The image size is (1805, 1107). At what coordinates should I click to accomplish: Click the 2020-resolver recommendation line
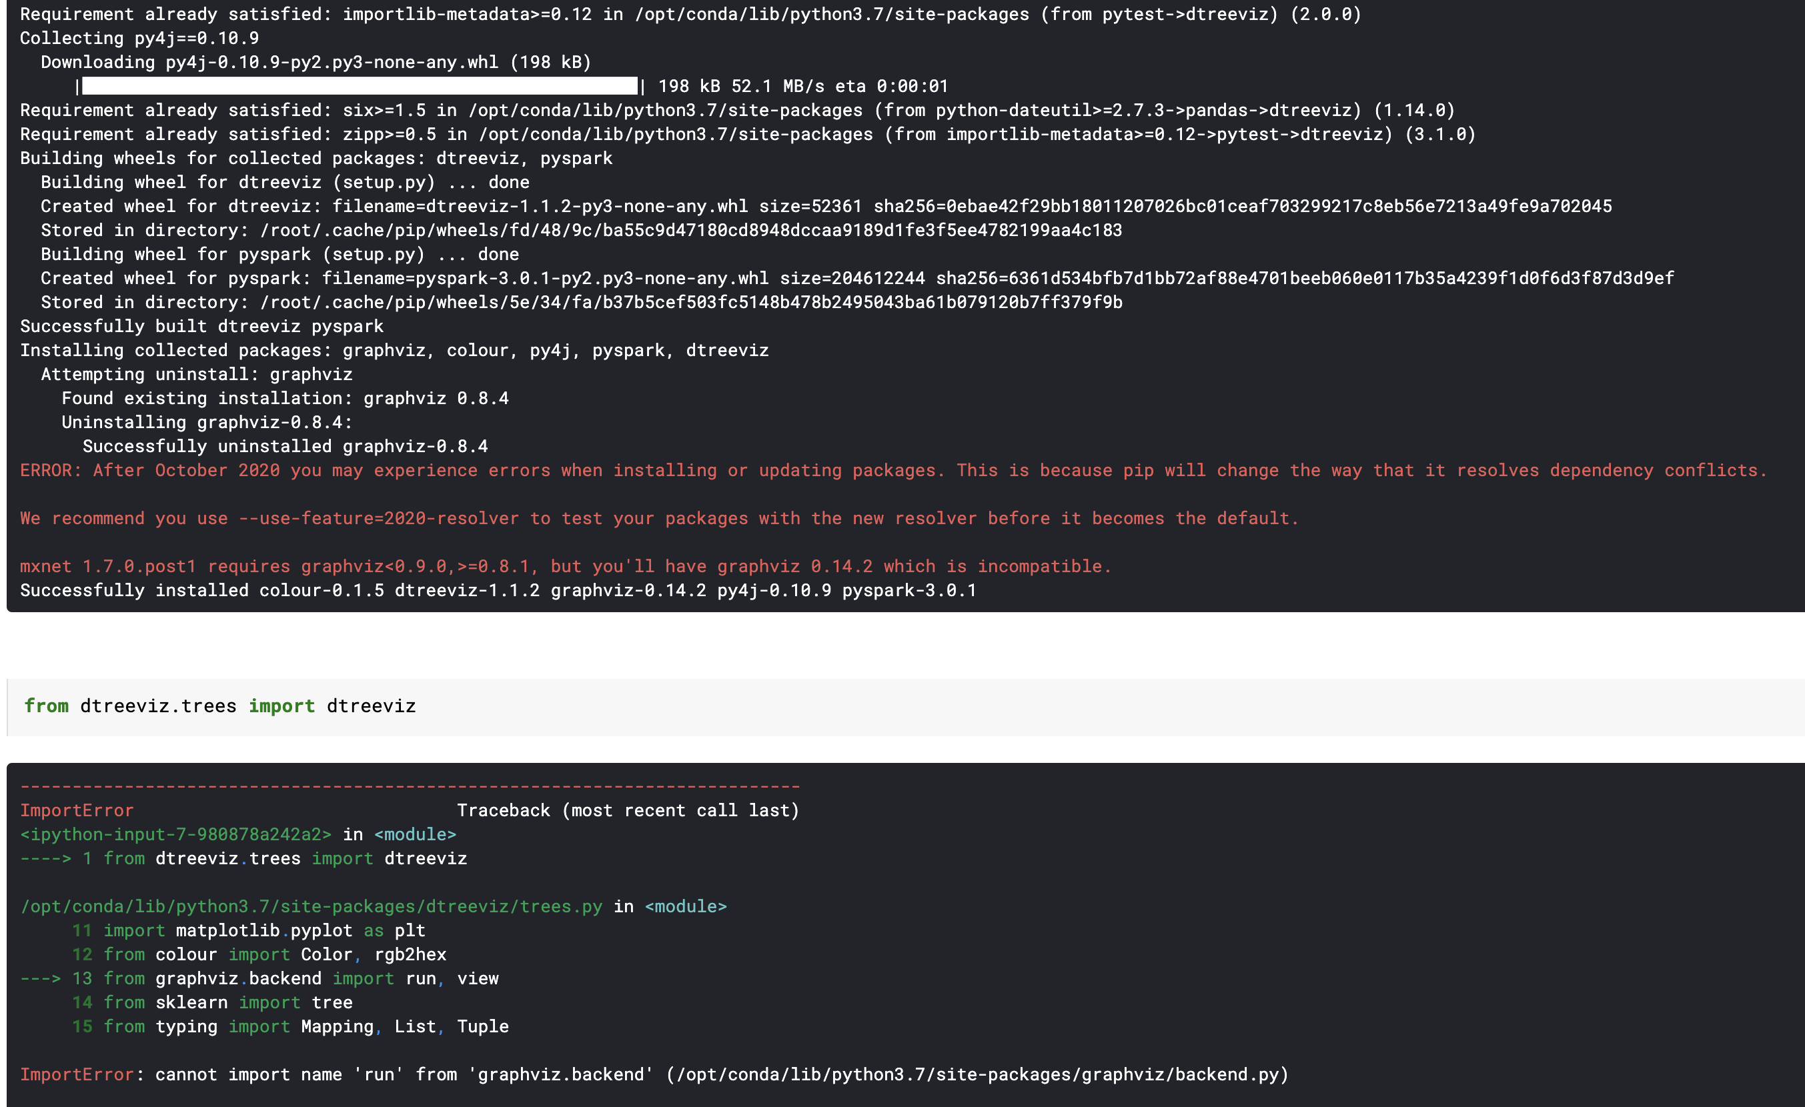pyautogui.click(x=658, y=519)
